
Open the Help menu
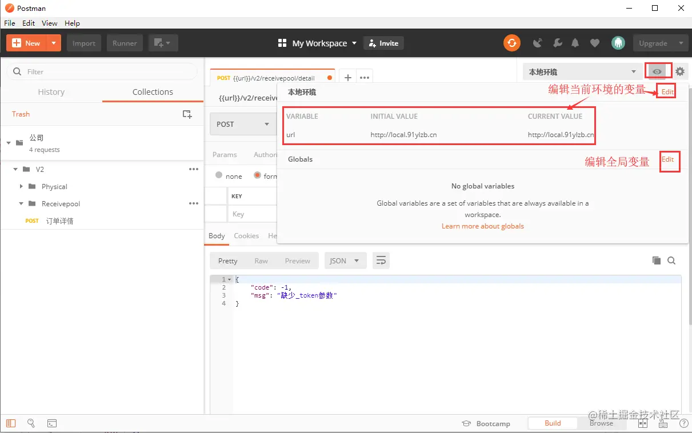coord(72,23)
